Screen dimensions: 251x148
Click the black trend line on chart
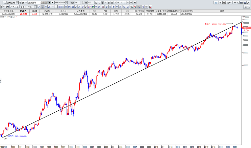click(x=122, y=80)
